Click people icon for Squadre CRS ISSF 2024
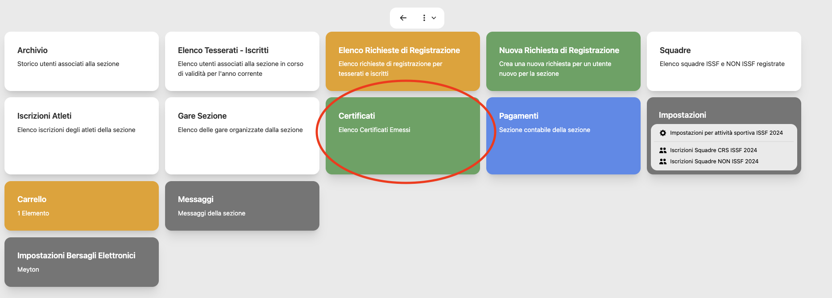 coord(663,150)
